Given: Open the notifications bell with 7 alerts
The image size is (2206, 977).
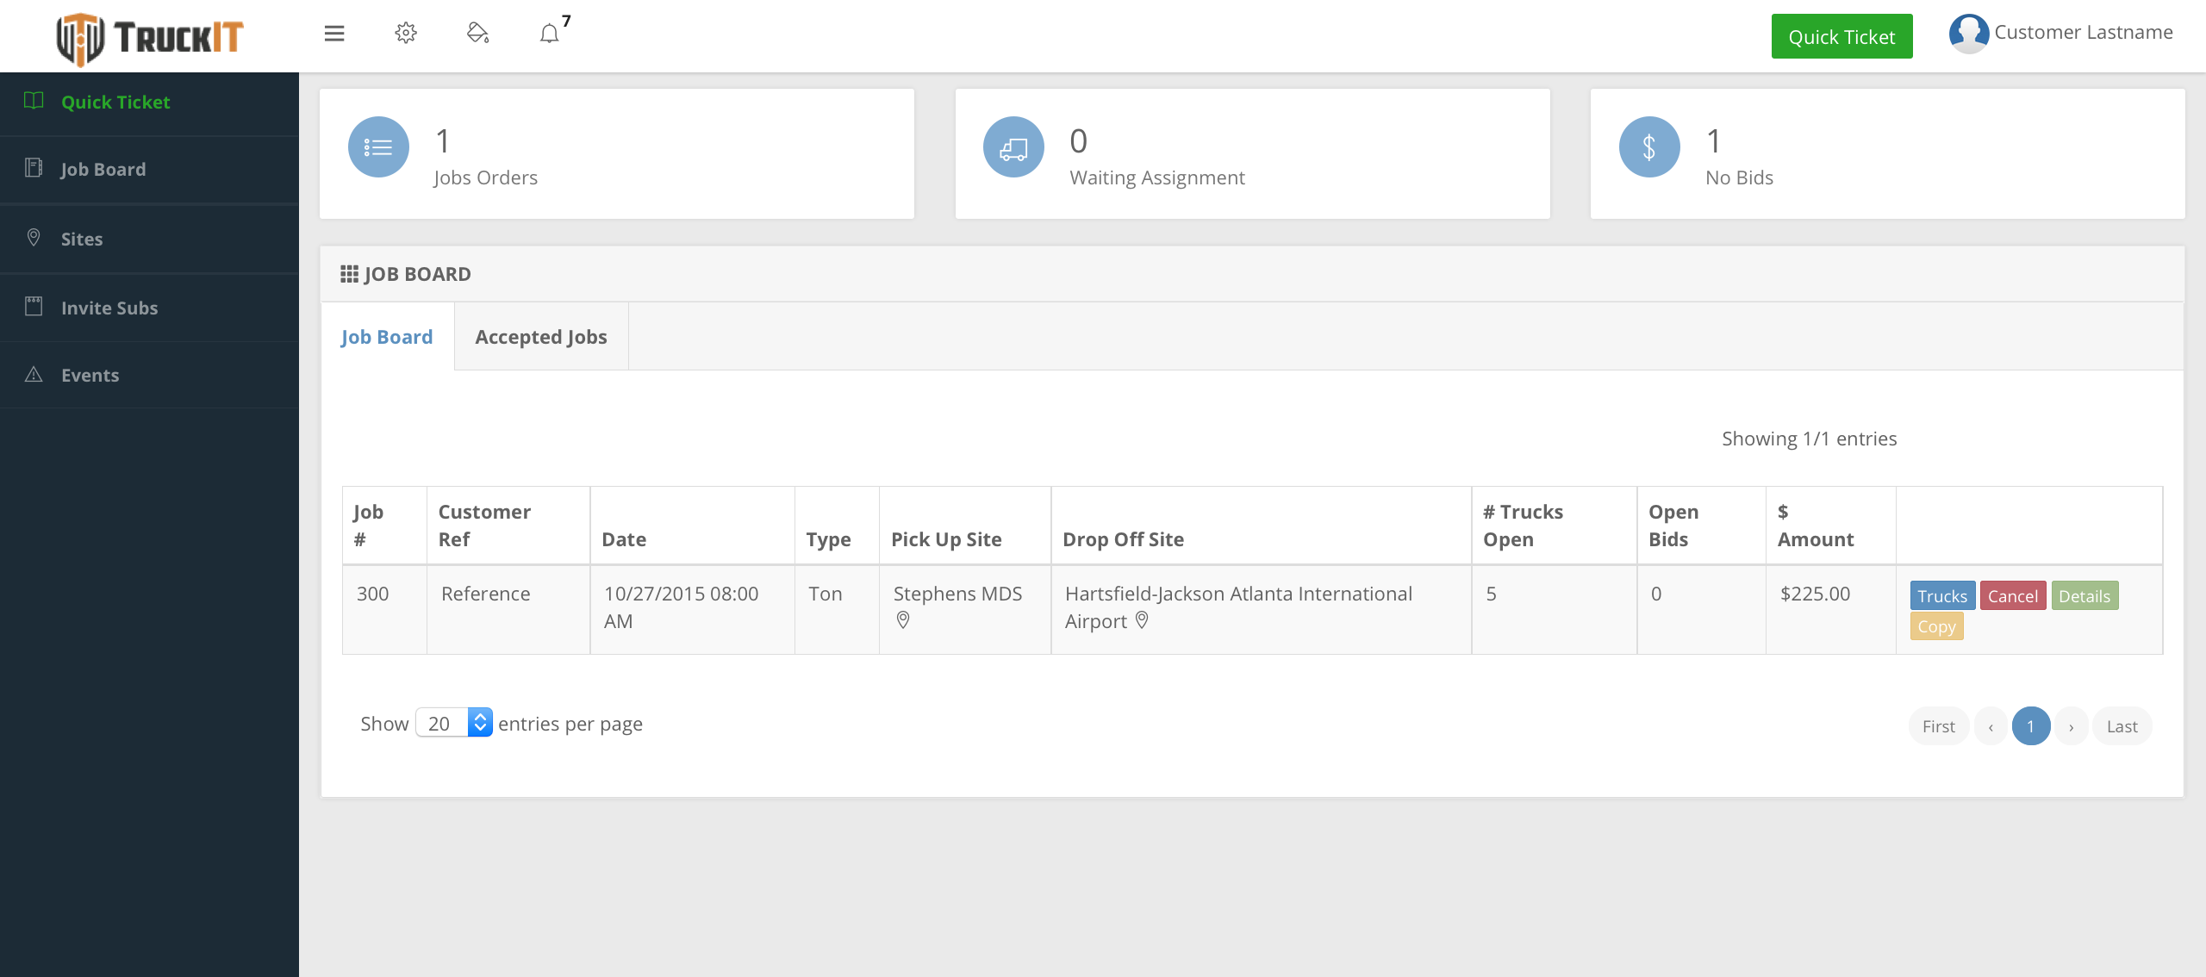Looking at the screenshot, I should 550,34.
